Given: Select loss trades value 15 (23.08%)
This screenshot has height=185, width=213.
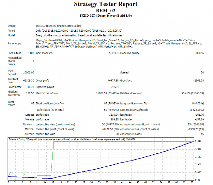Looking at the screenshot, I should pos(197,110).
